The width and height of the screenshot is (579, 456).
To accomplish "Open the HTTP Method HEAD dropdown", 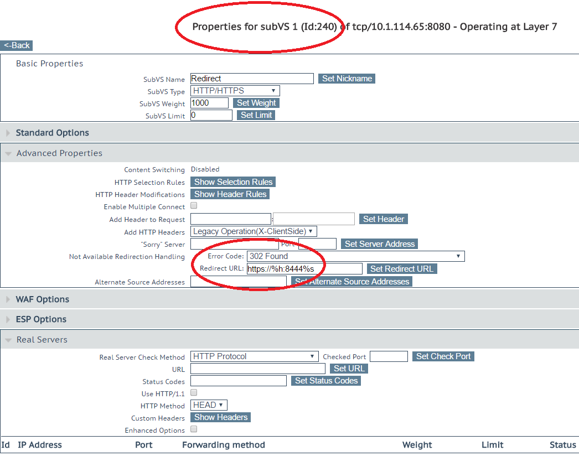I will [209, 405].
